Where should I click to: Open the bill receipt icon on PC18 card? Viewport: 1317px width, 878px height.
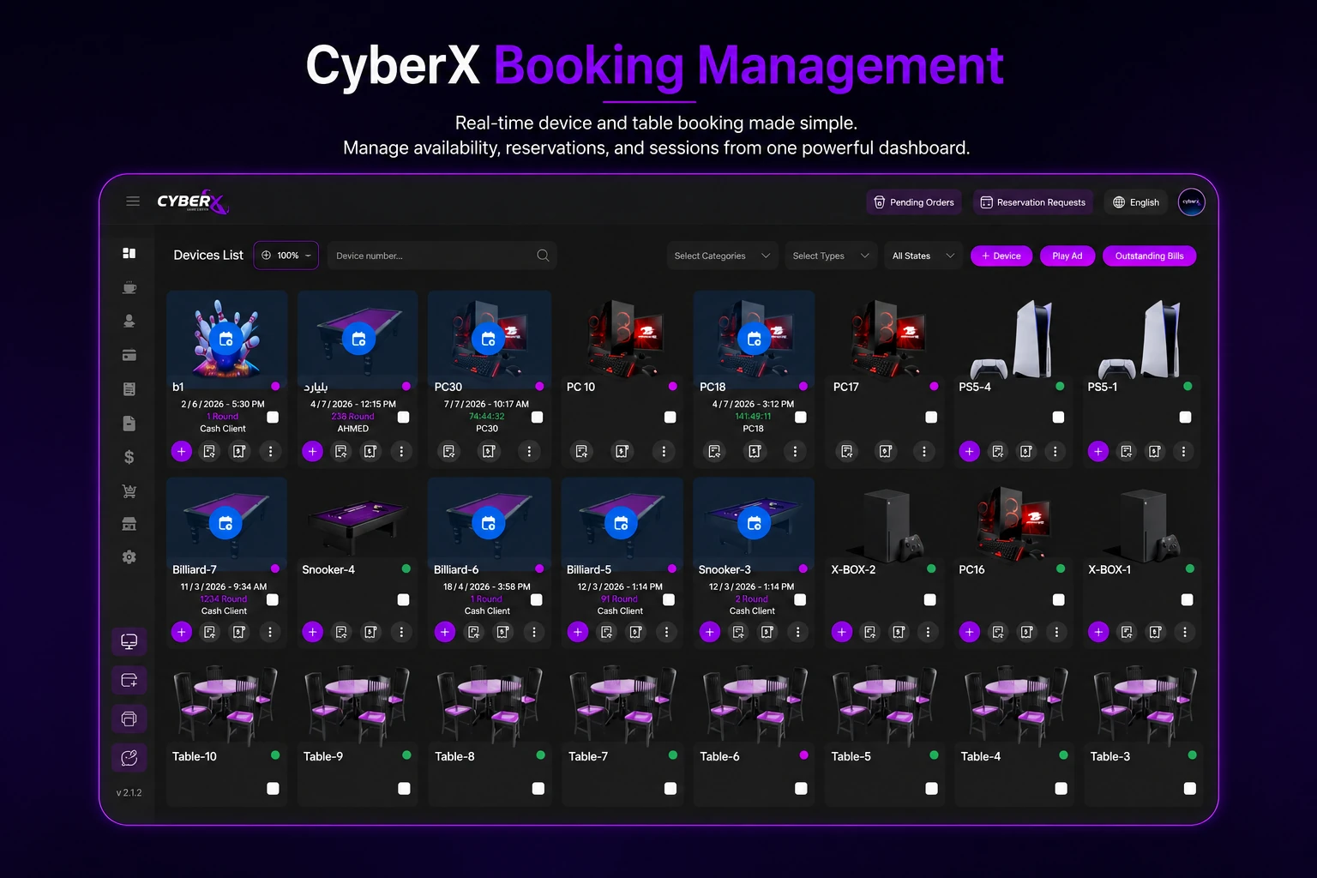click(x=755, y=451)
